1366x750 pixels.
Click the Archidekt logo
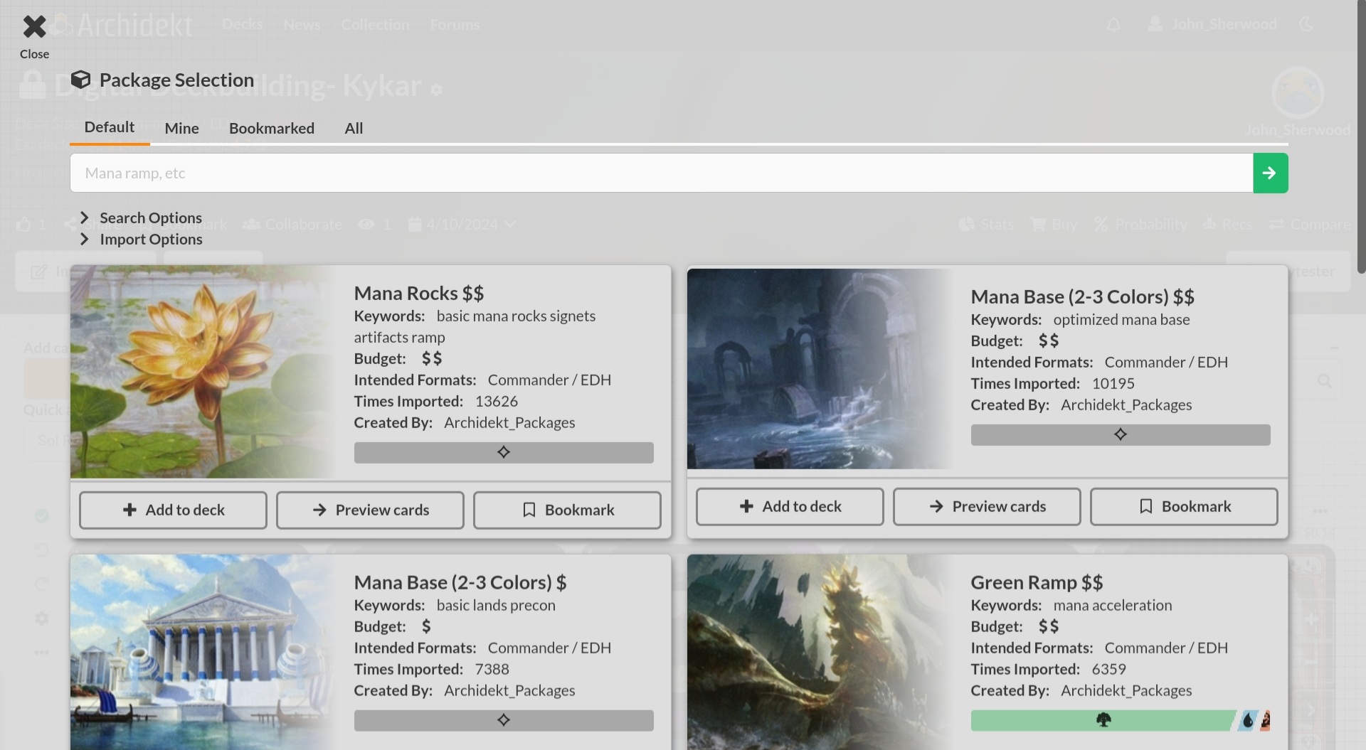pyautogui.click(x=121, y=23)
